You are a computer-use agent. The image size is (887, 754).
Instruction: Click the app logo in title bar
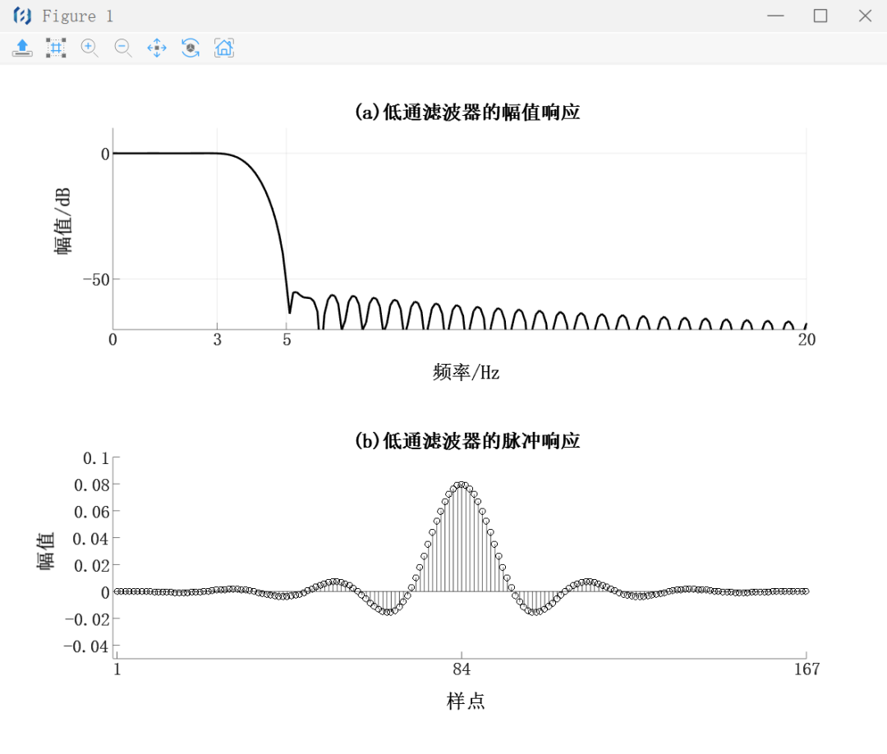(x=22, y=16)
